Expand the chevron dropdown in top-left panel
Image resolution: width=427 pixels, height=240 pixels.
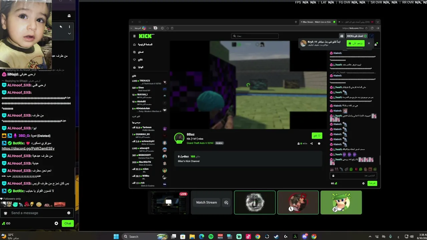[69, 34]
